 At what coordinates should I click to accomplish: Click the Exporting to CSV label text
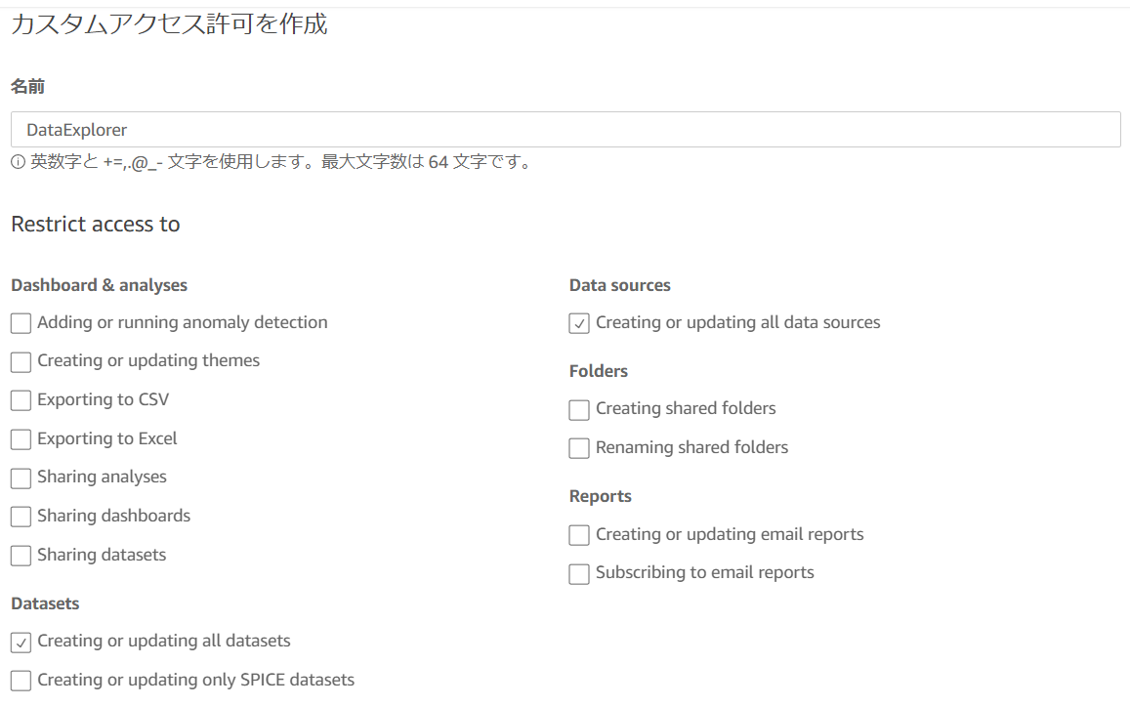104,399
